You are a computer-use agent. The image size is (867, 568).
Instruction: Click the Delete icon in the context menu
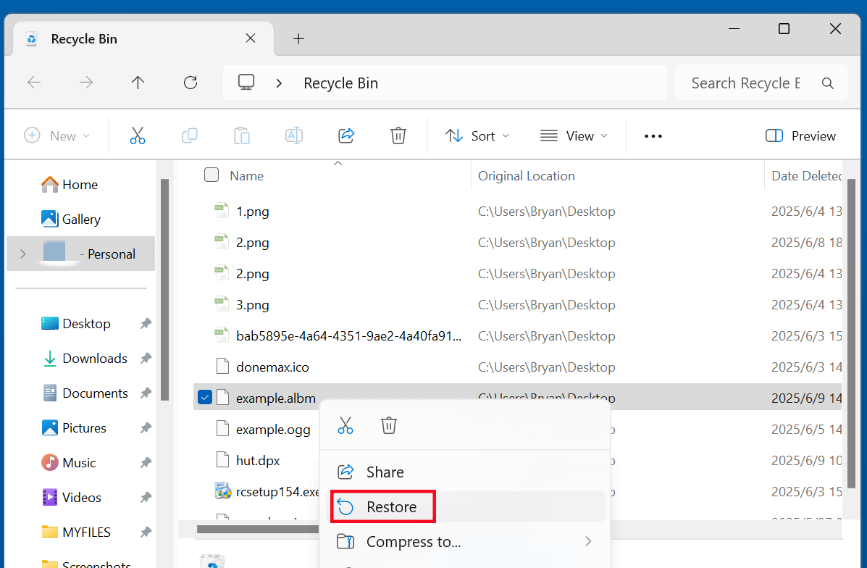point(389,425)
